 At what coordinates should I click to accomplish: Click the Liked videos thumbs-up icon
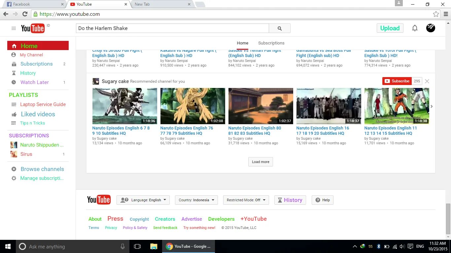pos(14,114)
